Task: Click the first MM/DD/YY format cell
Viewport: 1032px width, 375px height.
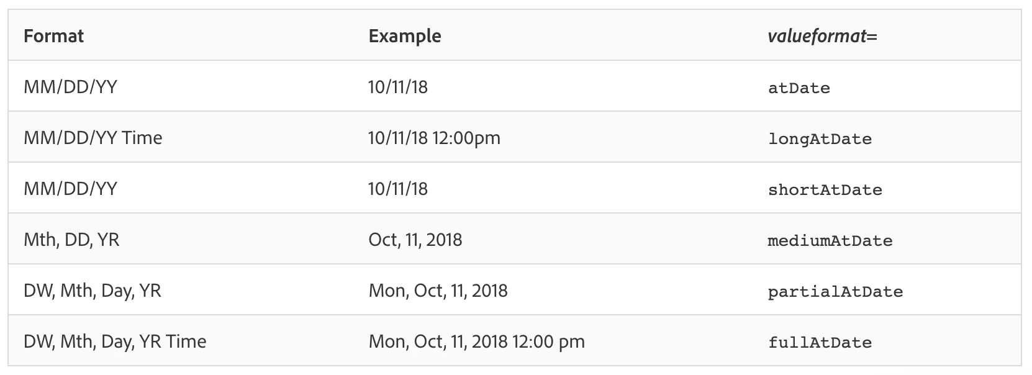Action: pos(70,87)
